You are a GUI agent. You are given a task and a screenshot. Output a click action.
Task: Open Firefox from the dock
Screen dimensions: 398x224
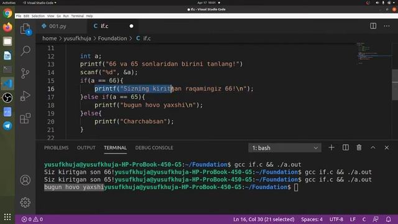pos(7,27)
